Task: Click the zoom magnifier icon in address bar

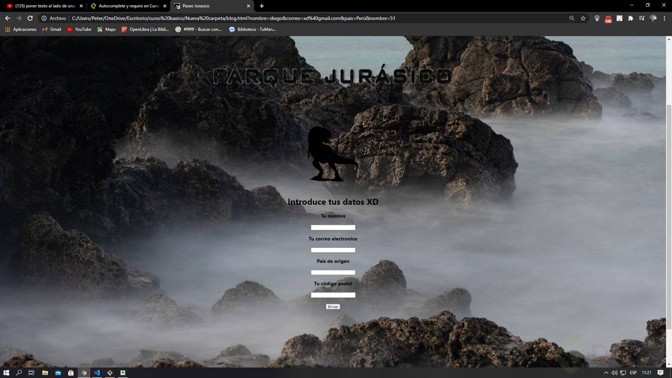Action: click(572, 18)
